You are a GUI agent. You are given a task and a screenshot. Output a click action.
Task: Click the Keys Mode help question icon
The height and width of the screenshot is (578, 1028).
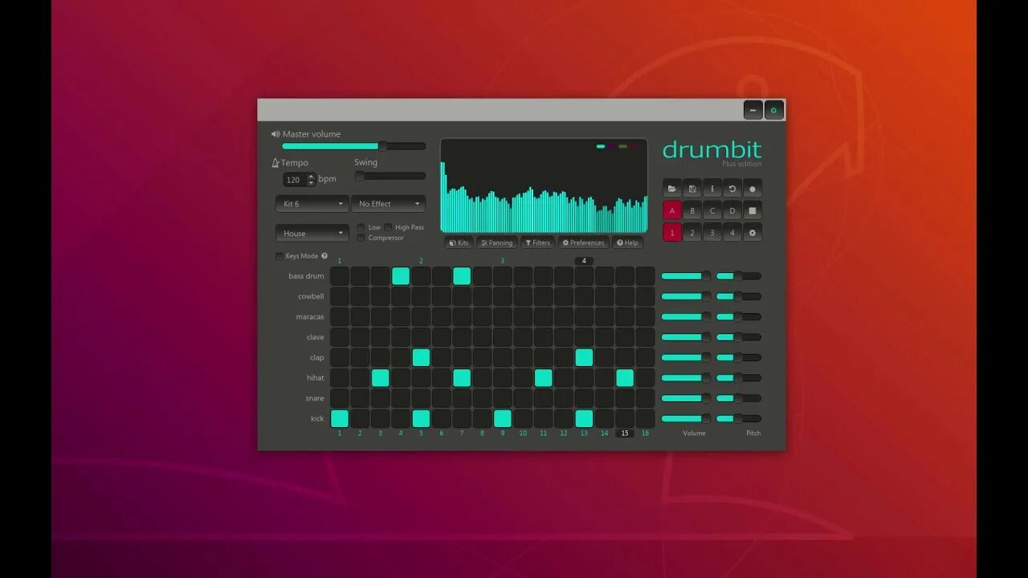(x=324, y=256)
